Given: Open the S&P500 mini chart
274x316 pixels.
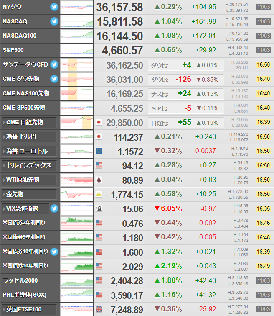Looking at the screenshot, I should [77, 50].
